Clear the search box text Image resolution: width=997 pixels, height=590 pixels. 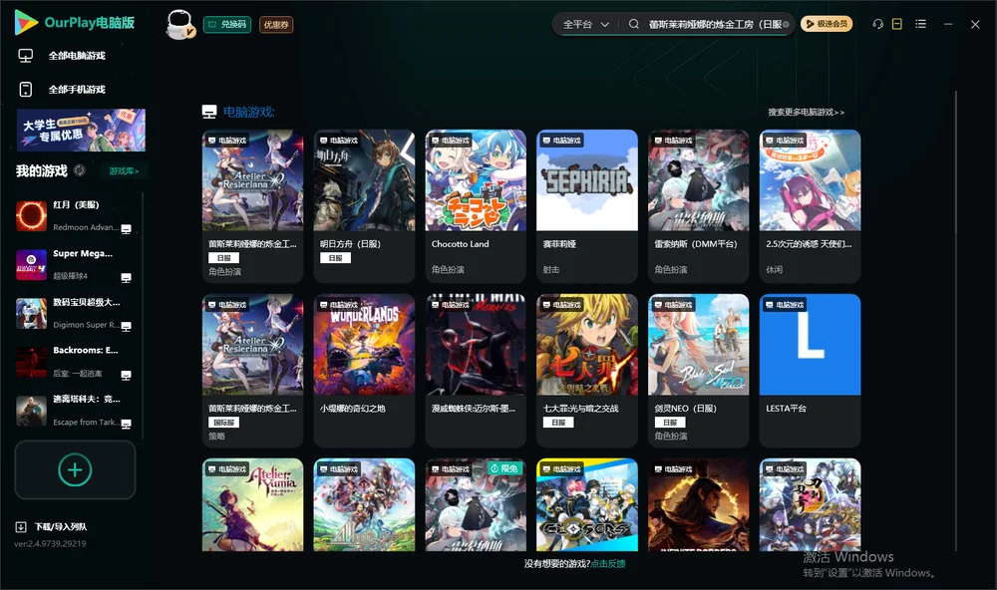[x=787, y=25]
